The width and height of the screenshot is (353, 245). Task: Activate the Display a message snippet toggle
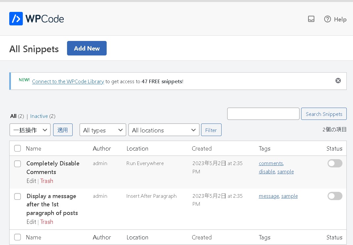(x=335, y=196)
